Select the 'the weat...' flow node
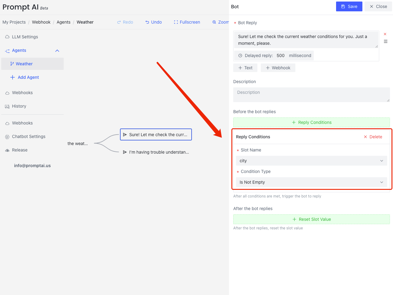393x295 pixels. (78, 144)
